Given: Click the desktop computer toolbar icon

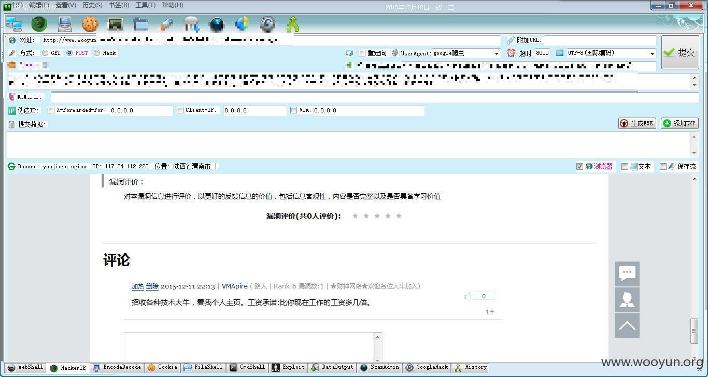Looking at the screenshot, I should [x=65, y=24].
